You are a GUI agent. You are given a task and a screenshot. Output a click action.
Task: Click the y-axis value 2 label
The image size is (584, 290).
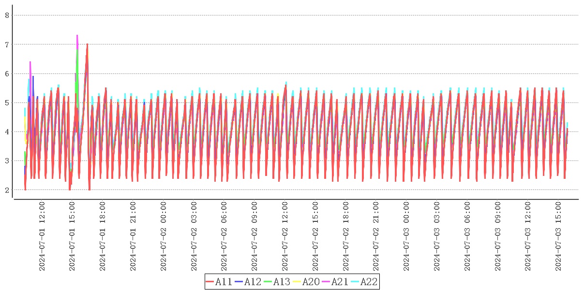(x=7, y=190)
